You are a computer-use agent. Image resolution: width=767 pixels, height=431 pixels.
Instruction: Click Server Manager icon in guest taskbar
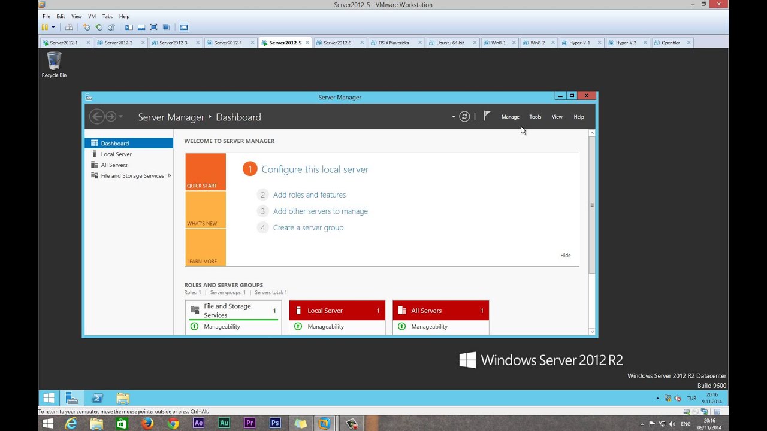72,398
